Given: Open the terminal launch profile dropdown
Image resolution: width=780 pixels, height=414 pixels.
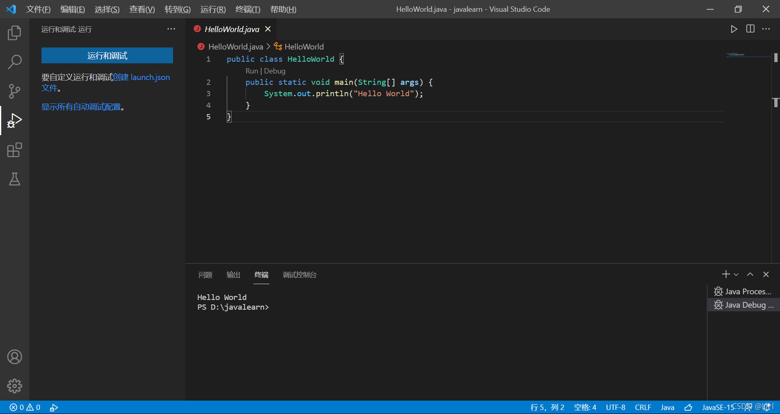Looking at the screenshot, I should [736, 275].
